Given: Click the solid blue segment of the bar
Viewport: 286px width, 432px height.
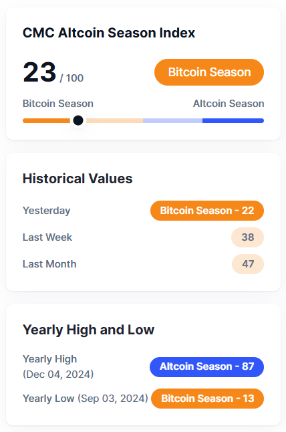Looking at the screenshot, I should coord(233,120).
